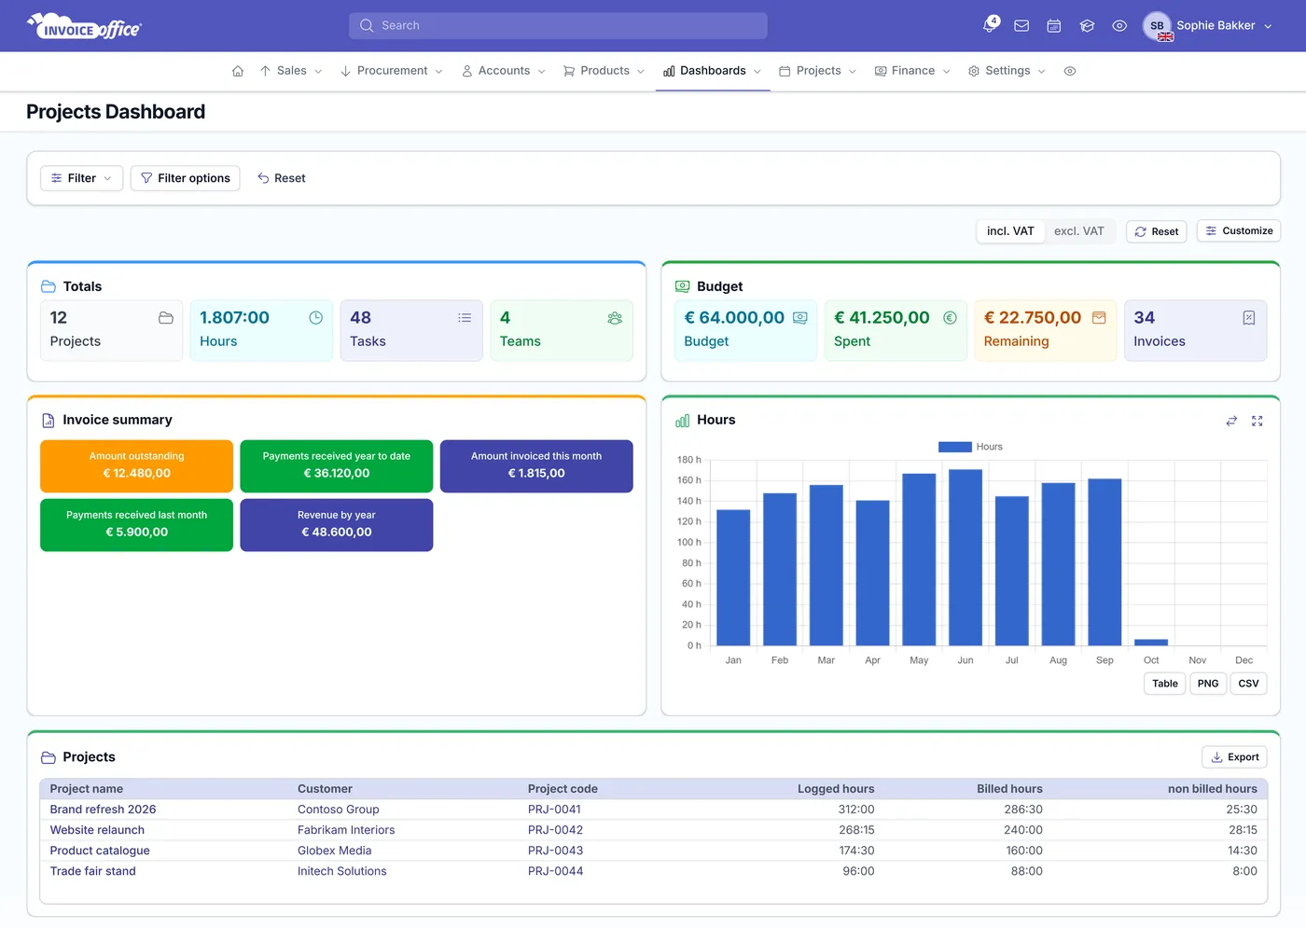The height and width of the screenshot is (928, 1306).
Task: Click the wallet icon on Remaining card
Action: pyautogui.click(x=1099, y=318)
